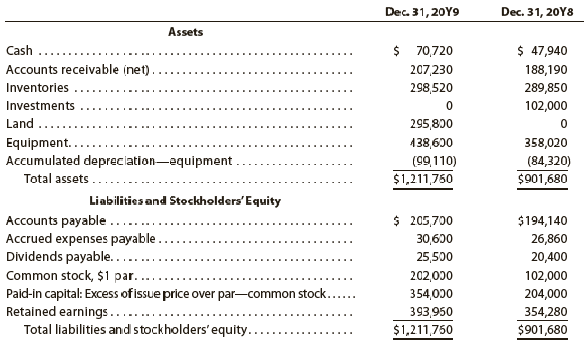Select Liabilities and Stockholders' Equity heading
This screenshot has width=584, height=346.
tap(185, 201)
